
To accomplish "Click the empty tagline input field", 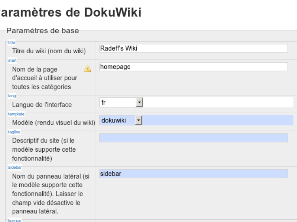I will coord(193,138).
